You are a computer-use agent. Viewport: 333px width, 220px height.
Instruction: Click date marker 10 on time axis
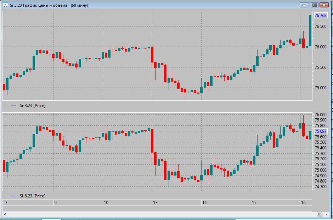(106, 203)
